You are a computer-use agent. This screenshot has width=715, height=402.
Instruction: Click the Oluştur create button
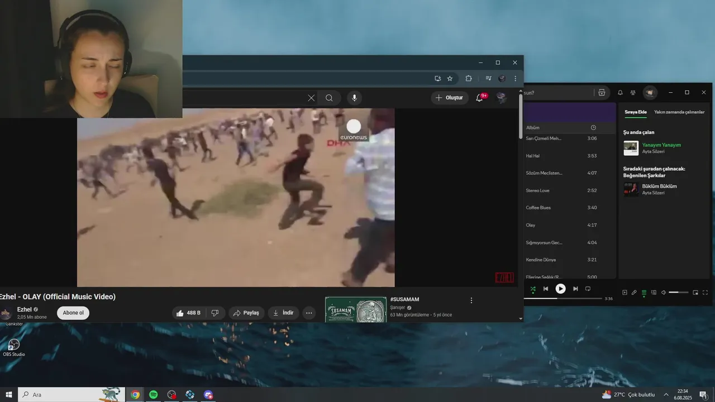[449, 98]
